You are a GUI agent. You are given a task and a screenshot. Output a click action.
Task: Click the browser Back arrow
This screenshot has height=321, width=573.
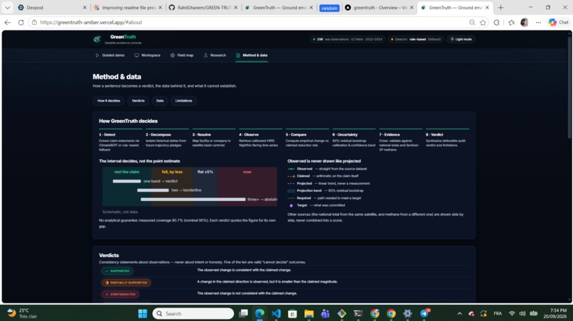[8, 22]
